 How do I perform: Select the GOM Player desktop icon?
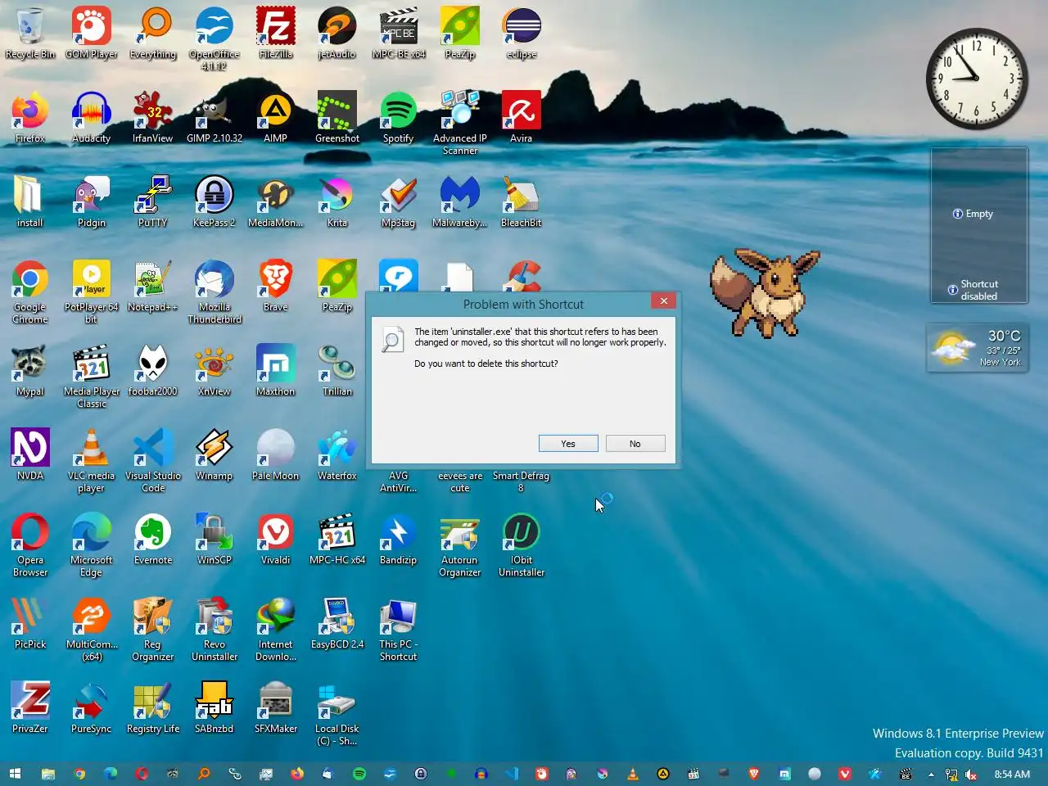click(92, 33)
